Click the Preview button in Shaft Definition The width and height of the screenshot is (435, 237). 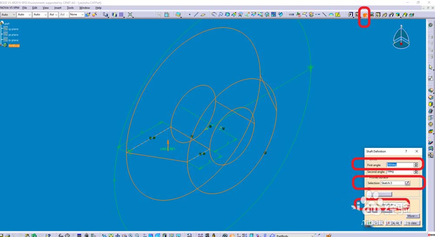coord(412,223)
